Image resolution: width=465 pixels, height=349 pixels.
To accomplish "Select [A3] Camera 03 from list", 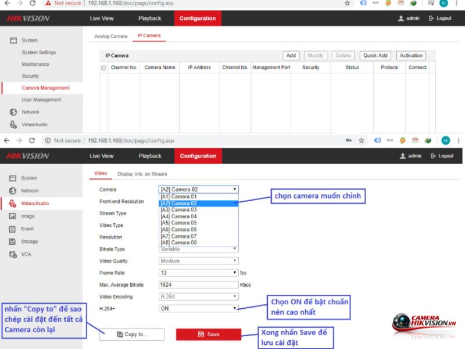I will (198, 210).
